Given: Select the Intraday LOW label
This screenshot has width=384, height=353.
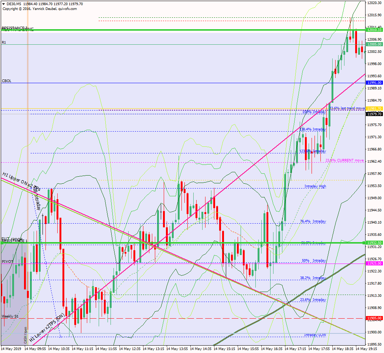Looking at the screenshot, I should (315, 335).
